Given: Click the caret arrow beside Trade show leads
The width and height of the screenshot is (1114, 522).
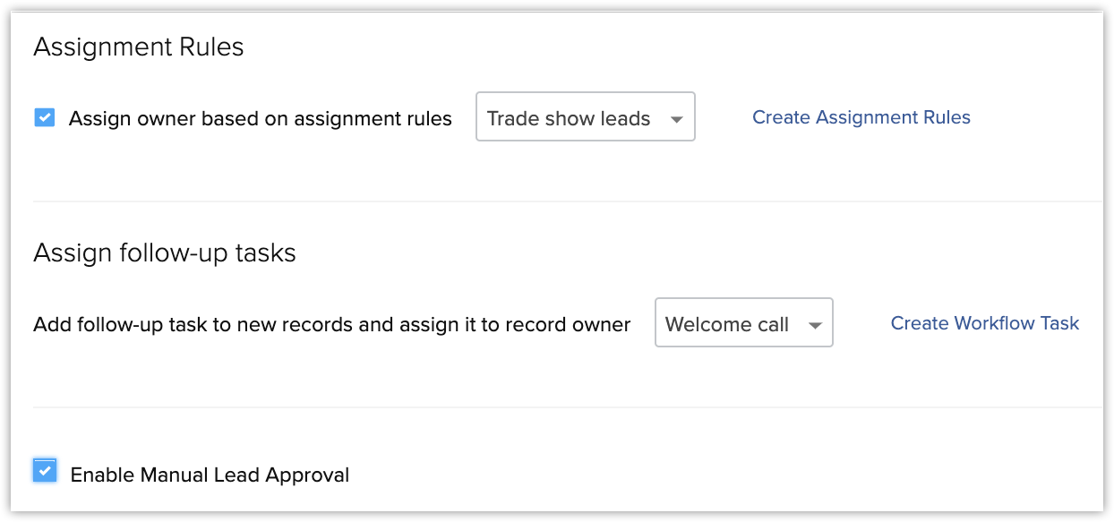Looking at the screenshot, I should [676, 120].
